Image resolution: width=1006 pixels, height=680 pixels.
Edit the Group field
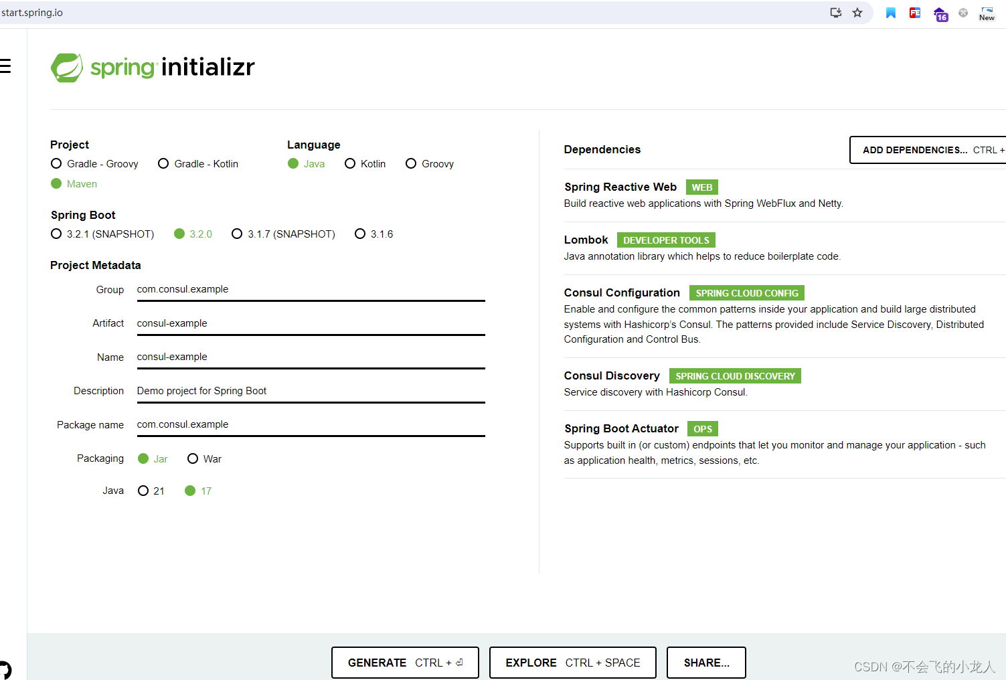[x=311, y=290]
